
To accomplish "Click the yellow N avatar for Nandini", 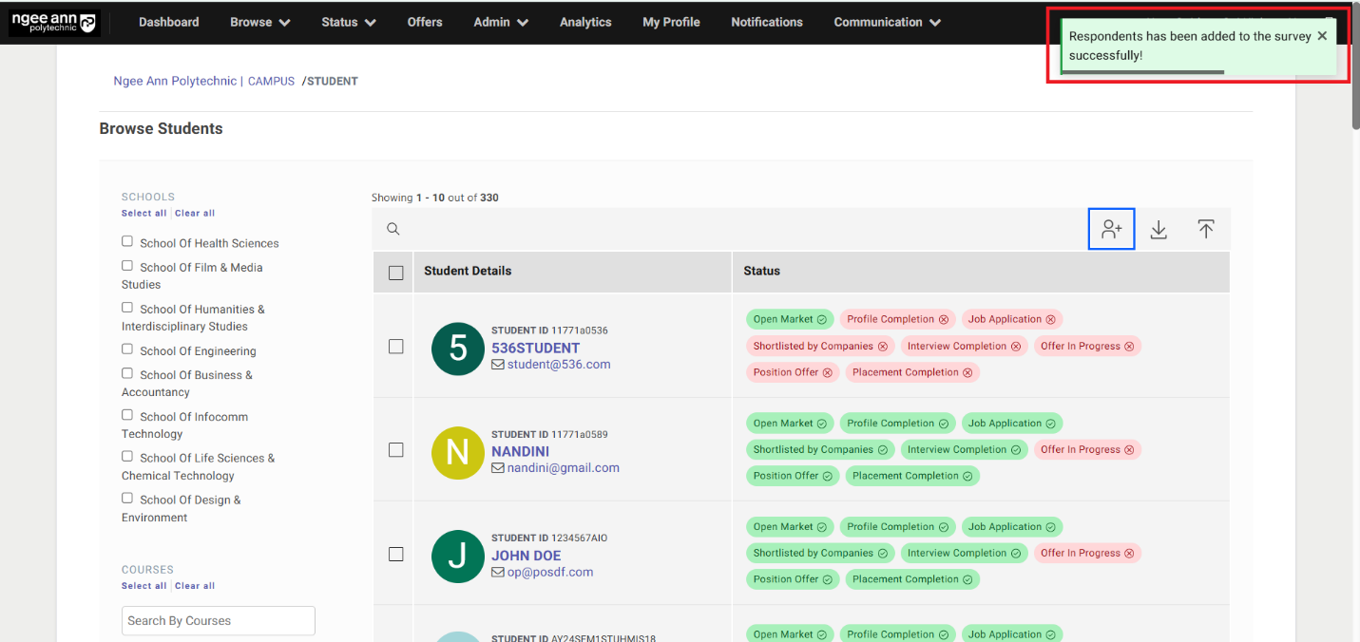I will point(458,452).
